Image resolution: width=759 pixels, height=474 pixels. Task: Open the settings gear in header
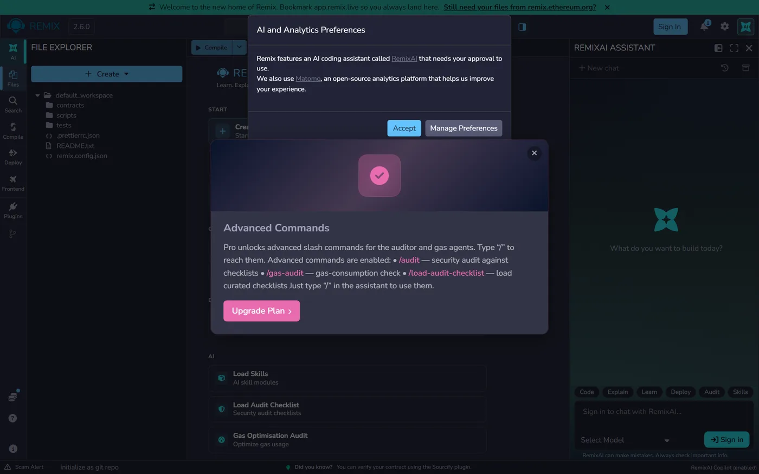[x=724, y=26]
